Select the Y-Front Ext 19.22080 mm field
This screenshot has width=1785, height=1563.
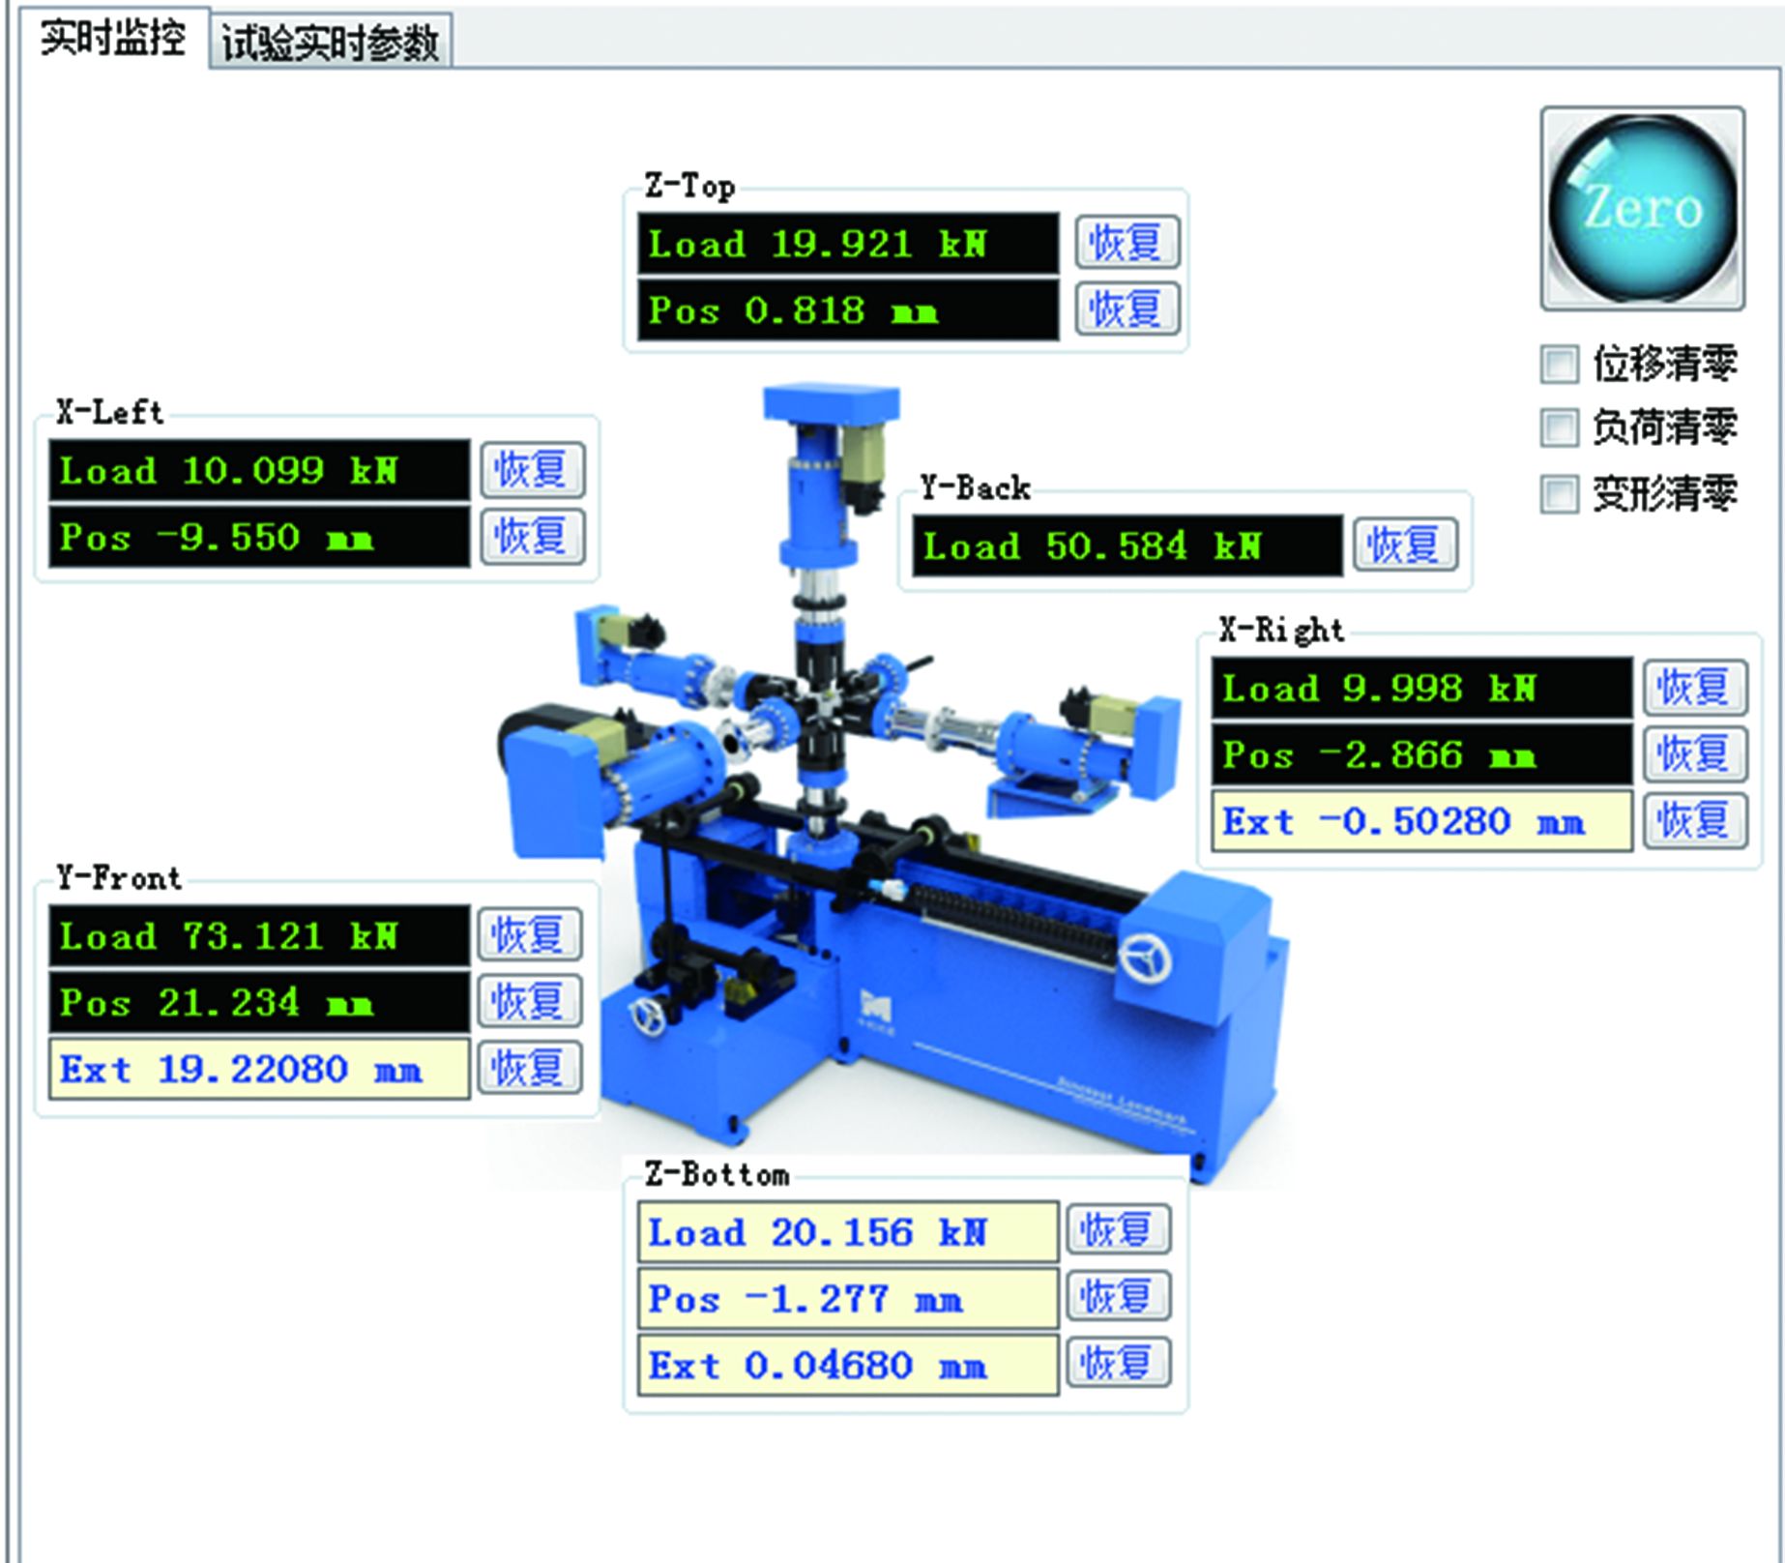click(x=259, y=1069)
